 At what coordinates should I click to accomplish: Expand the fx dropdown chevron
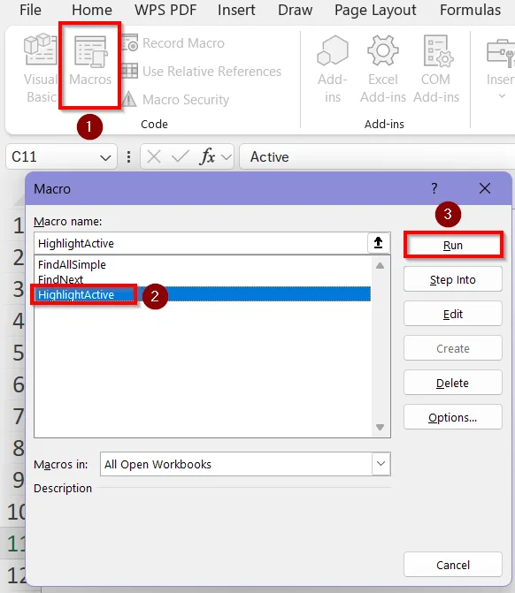227,157
